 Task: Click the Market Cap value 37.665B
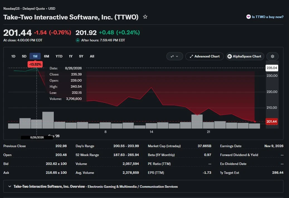[x=204, y=146]
